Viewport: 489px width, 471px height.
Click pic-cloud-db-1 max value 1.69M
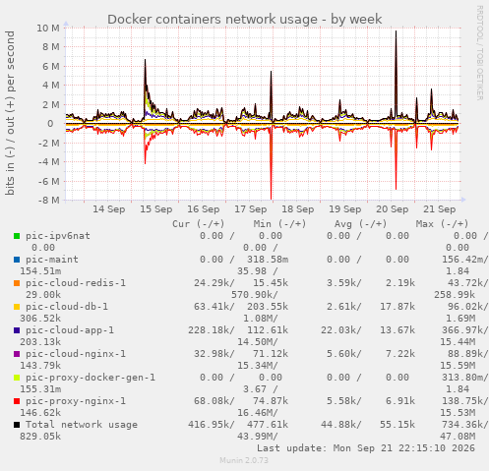[x=460, y=319]
